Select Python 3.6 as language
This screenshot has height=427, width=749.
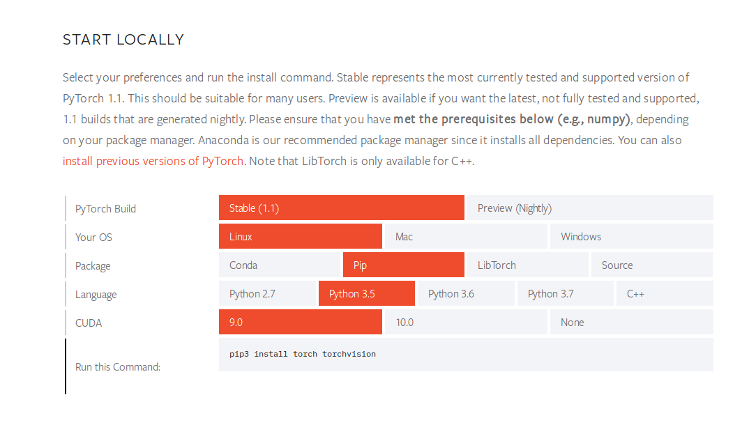(467, 293)
